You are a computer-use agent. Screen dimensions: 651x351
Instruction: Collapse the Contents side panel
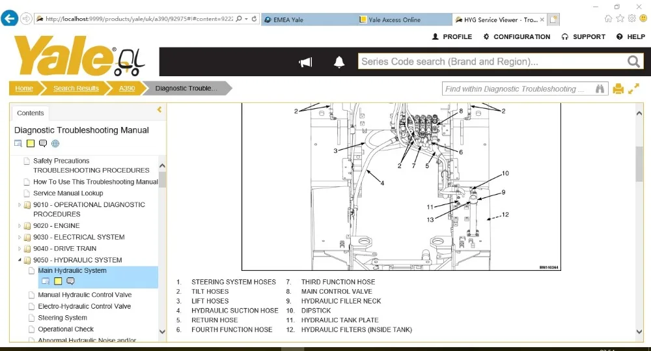(x=159, y=110)
